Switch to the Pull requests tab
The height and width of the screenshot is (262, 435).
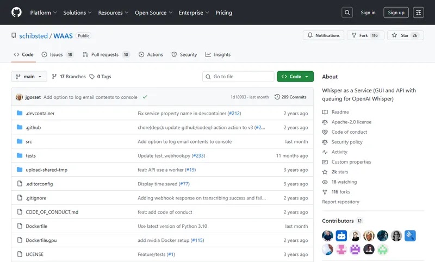click(106, 54)
